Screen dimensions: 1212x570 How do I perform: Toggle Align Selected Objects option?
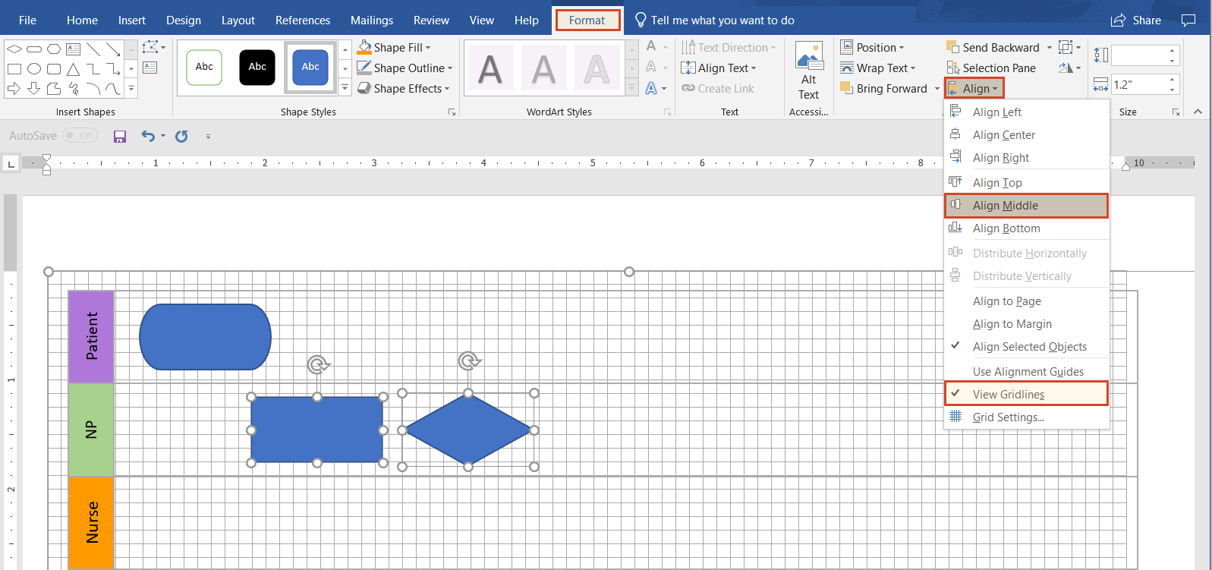point(1029,347)
